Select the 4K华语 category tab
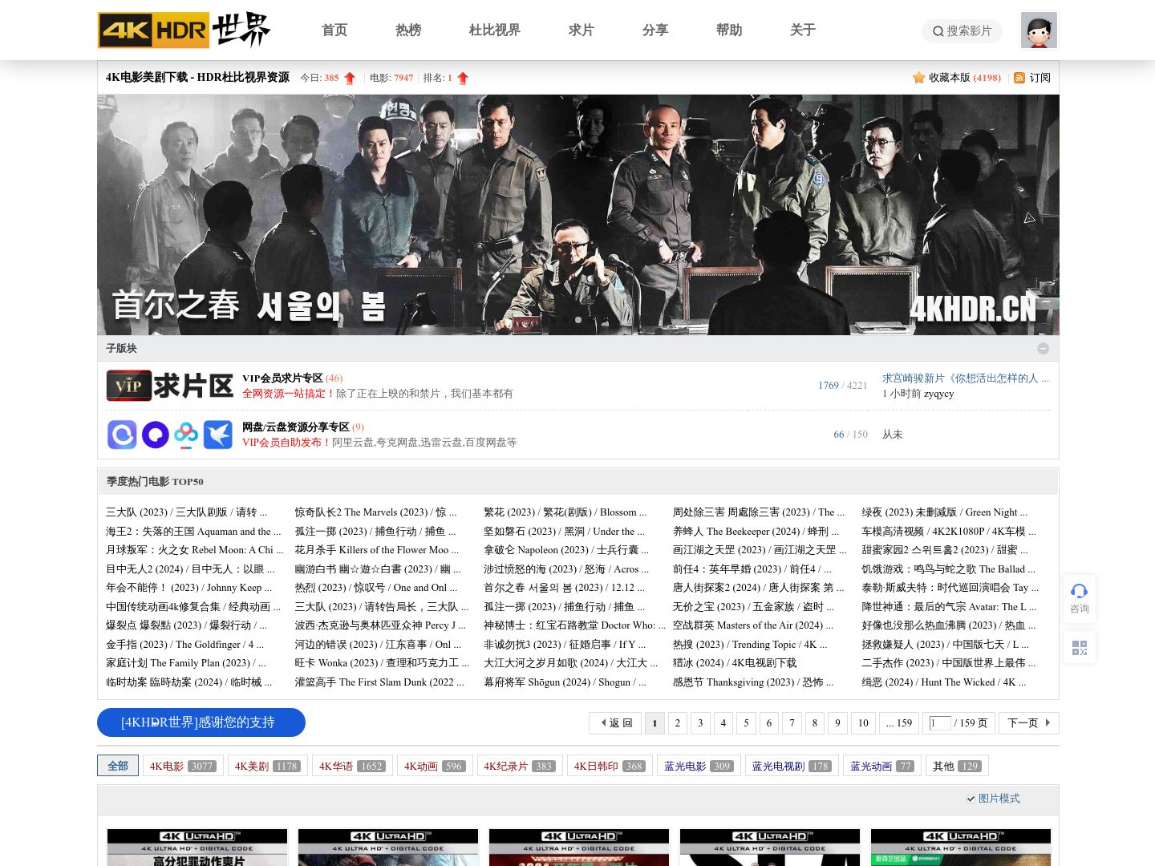This screenshot has height=866, width=1155. point(352,766)
